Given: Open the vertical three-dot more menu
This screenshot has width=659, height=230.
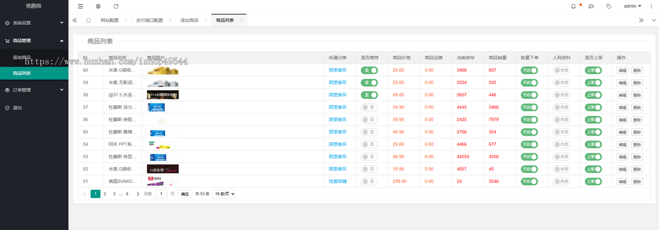Looking at the screenshot, I should pyautogui.click(x=652, y=6).
